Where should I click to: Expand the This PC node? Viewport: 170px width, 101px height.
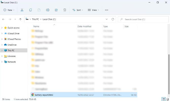pos(2,50)
